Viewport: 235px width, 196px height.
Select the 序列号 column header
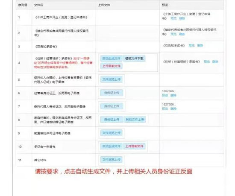tap(23, 5)
